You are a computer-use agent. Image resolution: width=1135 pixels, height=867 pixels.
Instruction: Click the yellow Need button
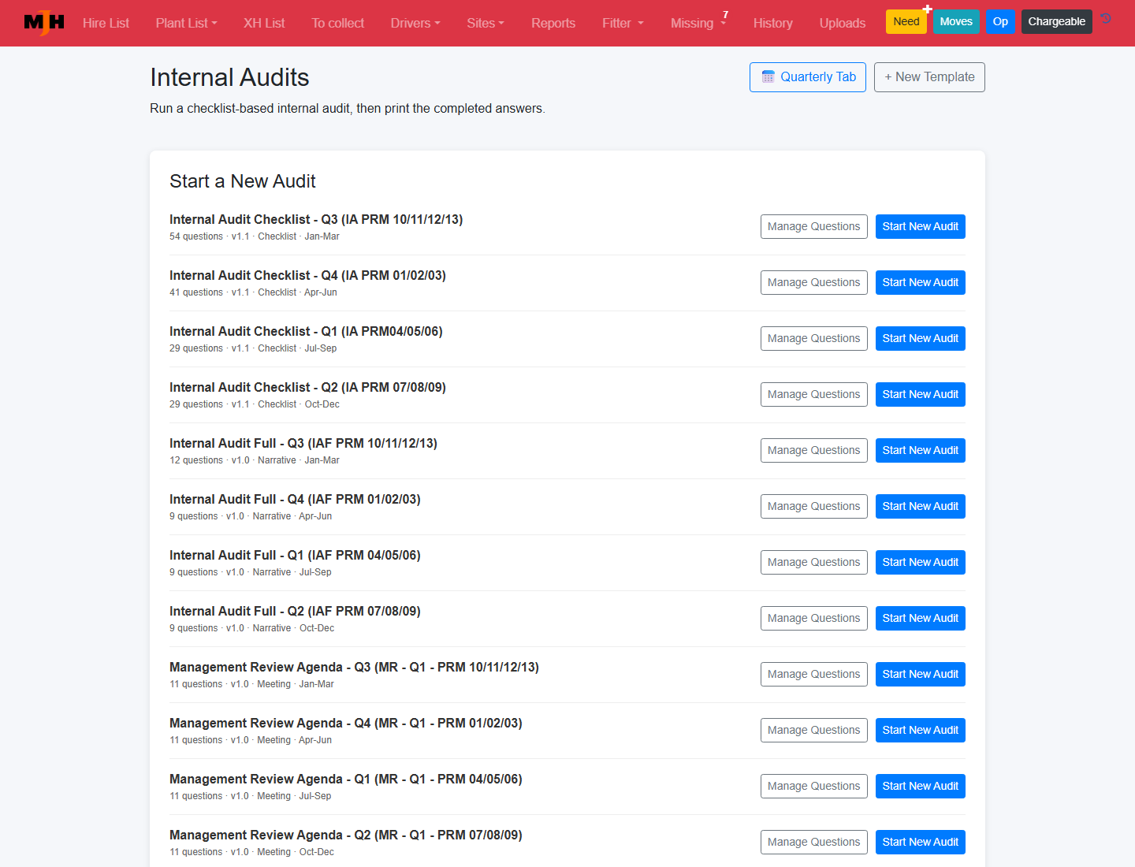tap(906, 21)
